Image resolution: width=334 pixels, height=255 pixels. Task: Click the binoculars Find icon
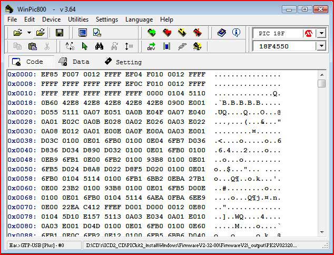click(99, 46)
